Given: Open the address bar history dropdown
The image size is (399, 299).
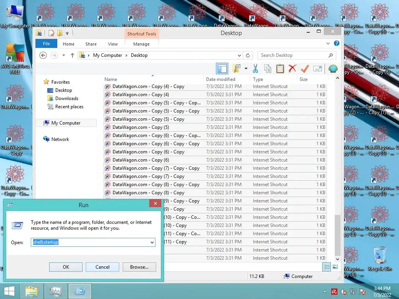Looking at the screenshot, I should pos(239,55).
